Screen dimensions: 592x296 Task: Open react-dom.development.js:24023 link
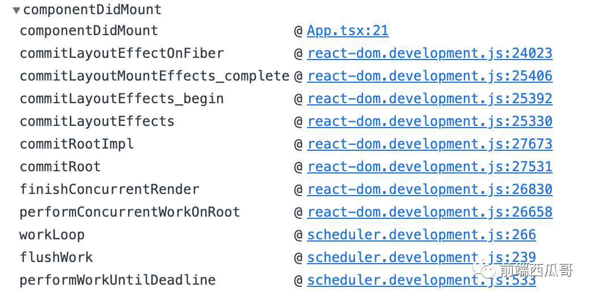[x=430, y=53]
